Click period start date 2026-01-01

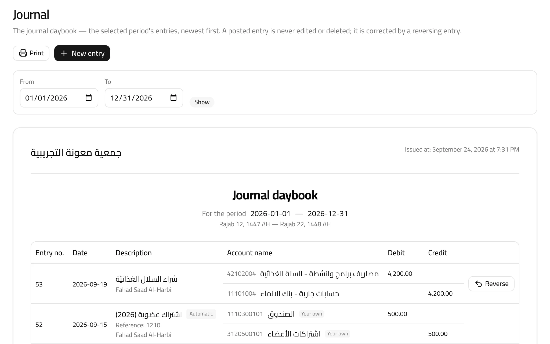[x=270, y=214]
